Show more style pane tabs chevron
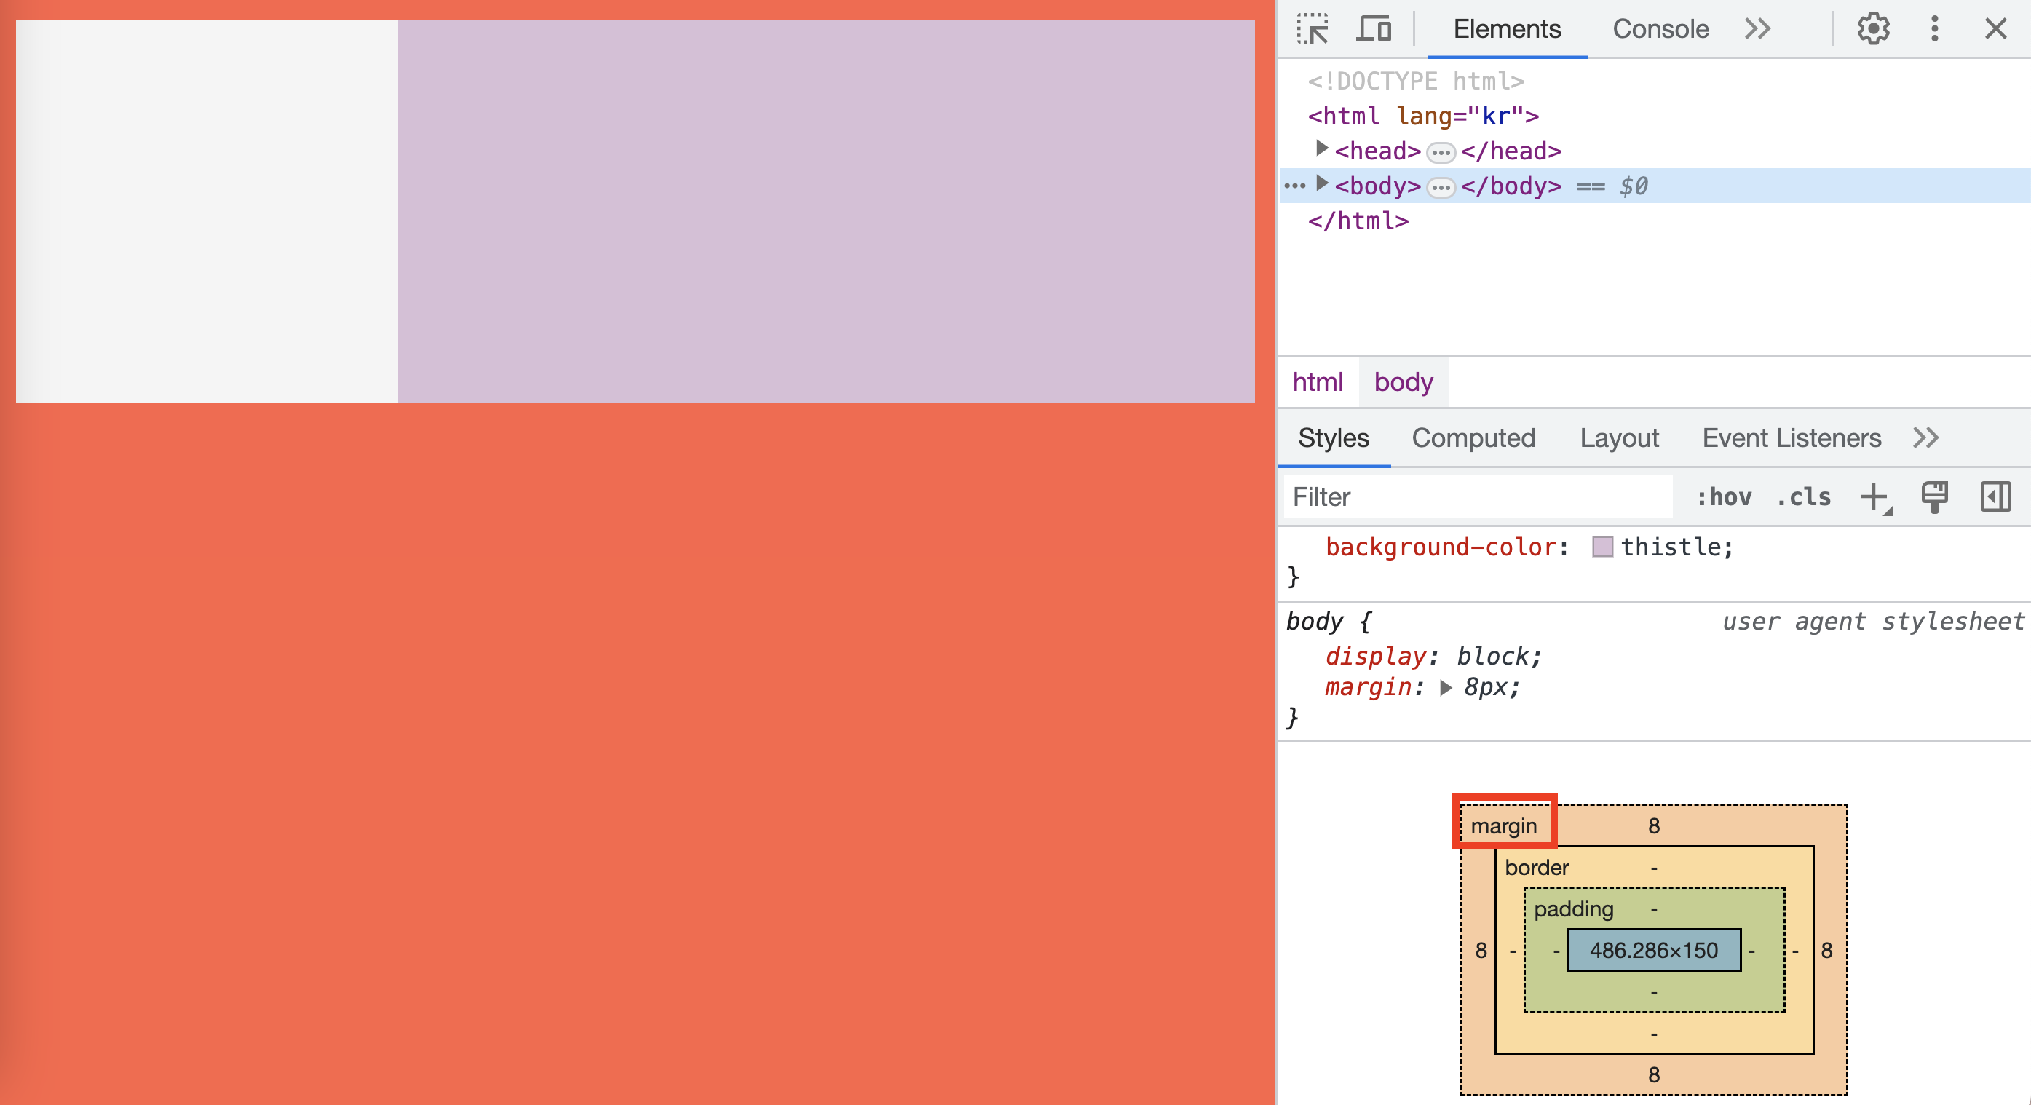This screenshot has width=2031, height=1105. [1925, 438]
